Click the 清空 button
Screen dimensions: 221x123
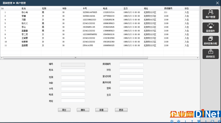click(x=64, y=110)
